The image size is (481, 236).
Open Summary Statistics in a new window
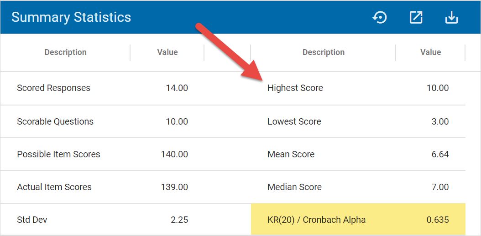[416, 18]
